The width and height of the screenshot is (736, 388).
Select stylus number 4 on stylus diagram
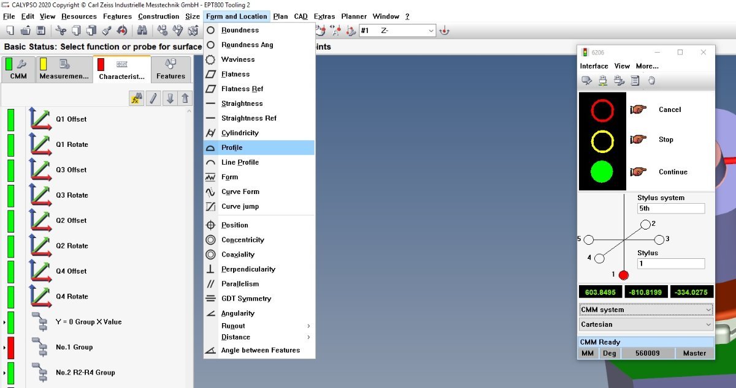point(599,258)
